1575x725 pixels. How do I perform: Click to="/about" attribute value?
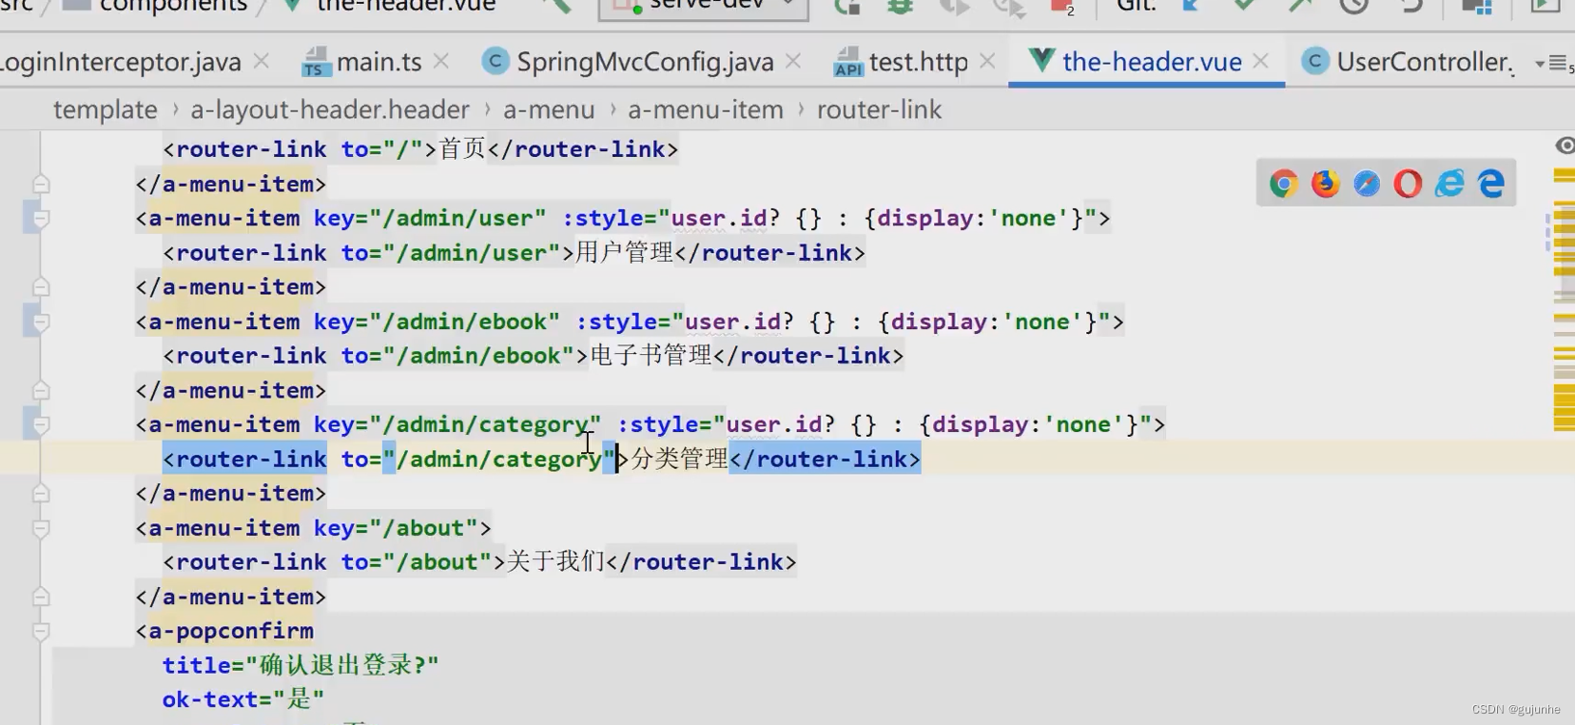click(x=437, y=562)
